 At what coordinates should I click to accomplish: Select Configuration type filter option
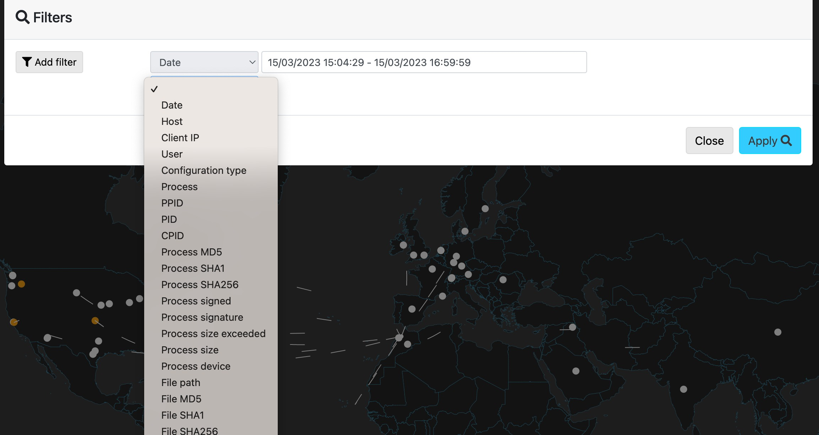(204, 170)
